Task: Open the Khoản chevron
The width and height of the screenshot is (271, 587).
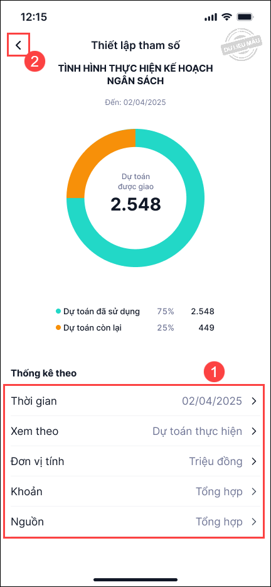Action: [254, 491]
